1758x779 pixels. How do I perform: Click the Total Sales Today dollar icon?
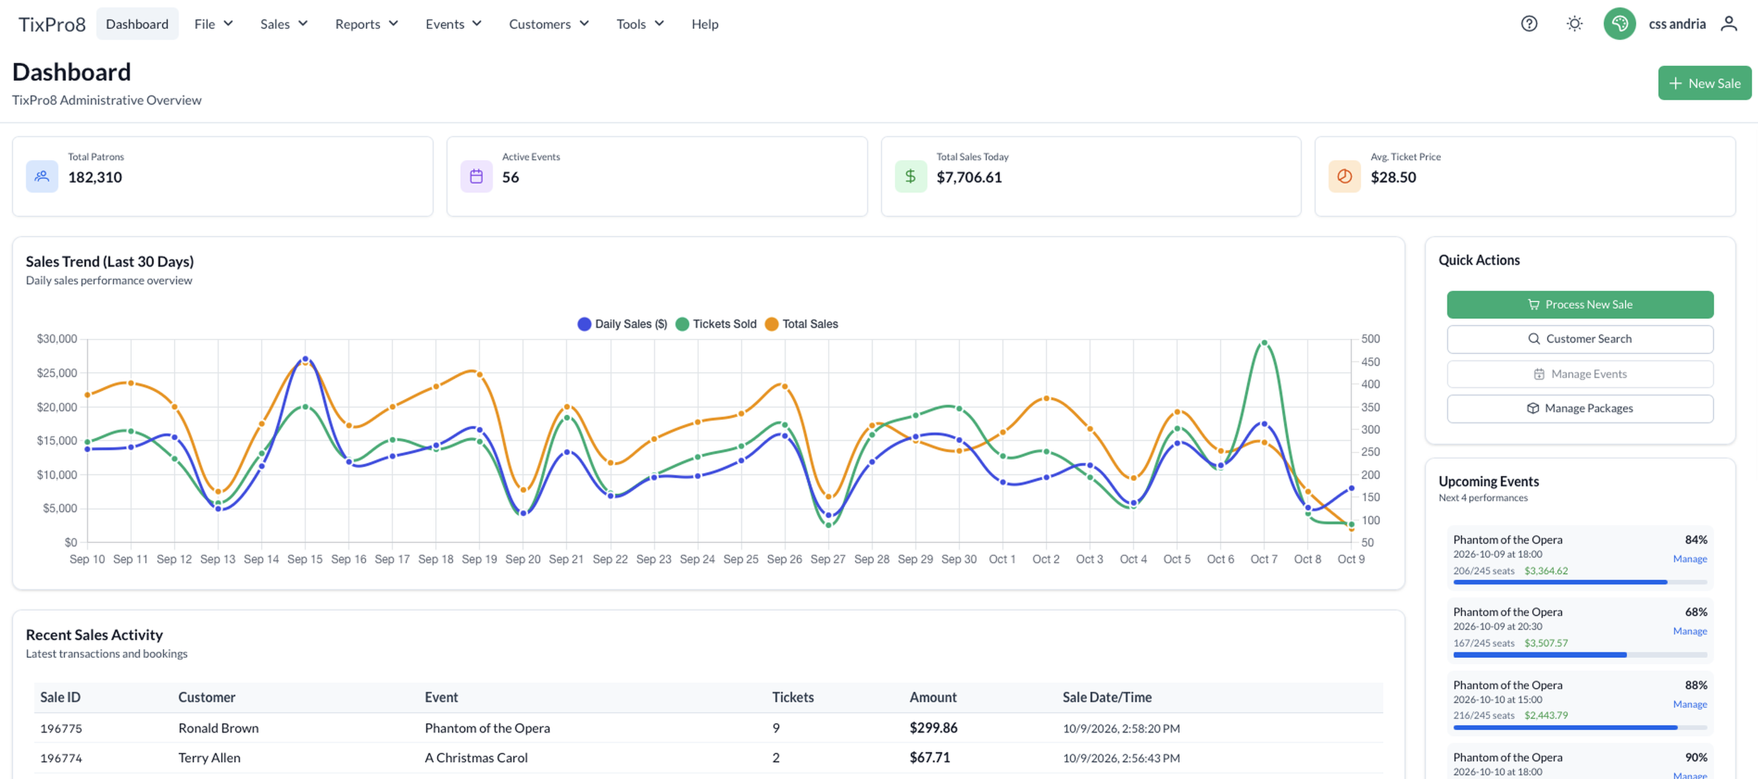(x=910, y=176)
